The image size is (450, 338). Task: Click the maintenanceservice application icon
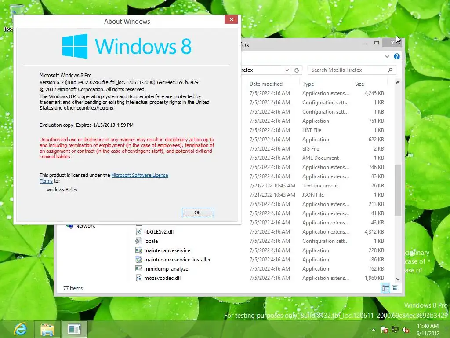tap(139, 250)
